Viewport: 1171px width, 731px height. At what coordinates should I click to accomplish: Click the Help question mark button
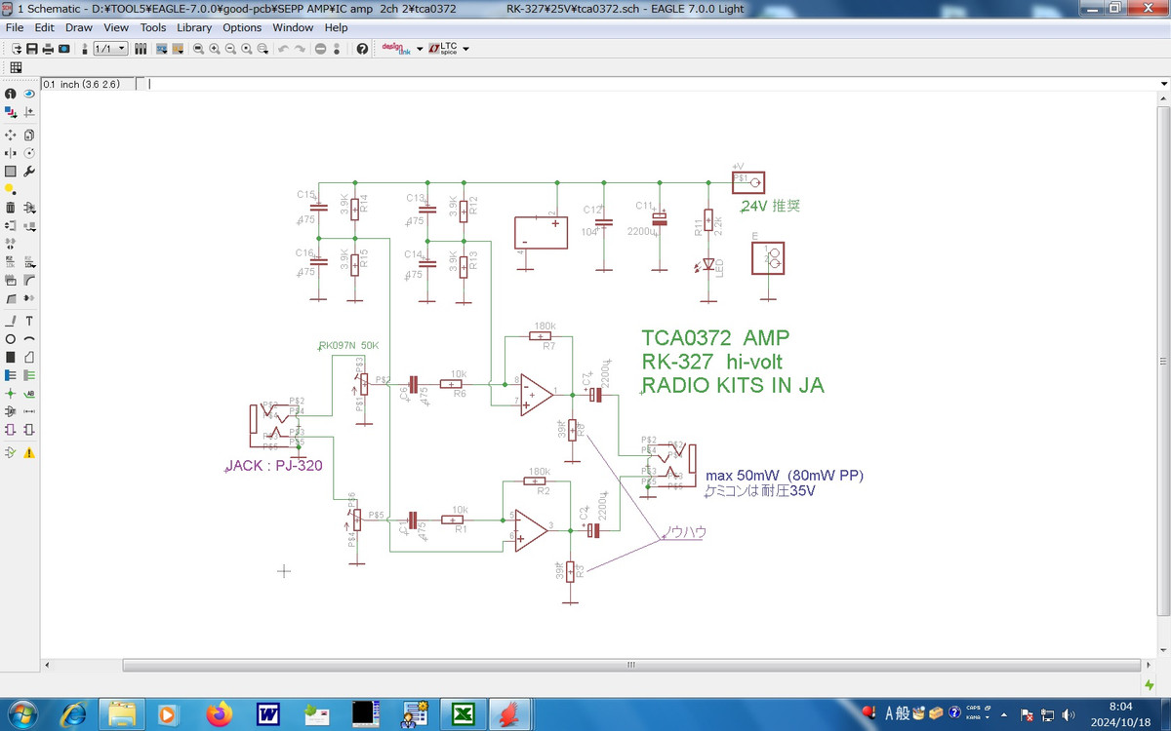pyautogui.click(x=362, y=49)
